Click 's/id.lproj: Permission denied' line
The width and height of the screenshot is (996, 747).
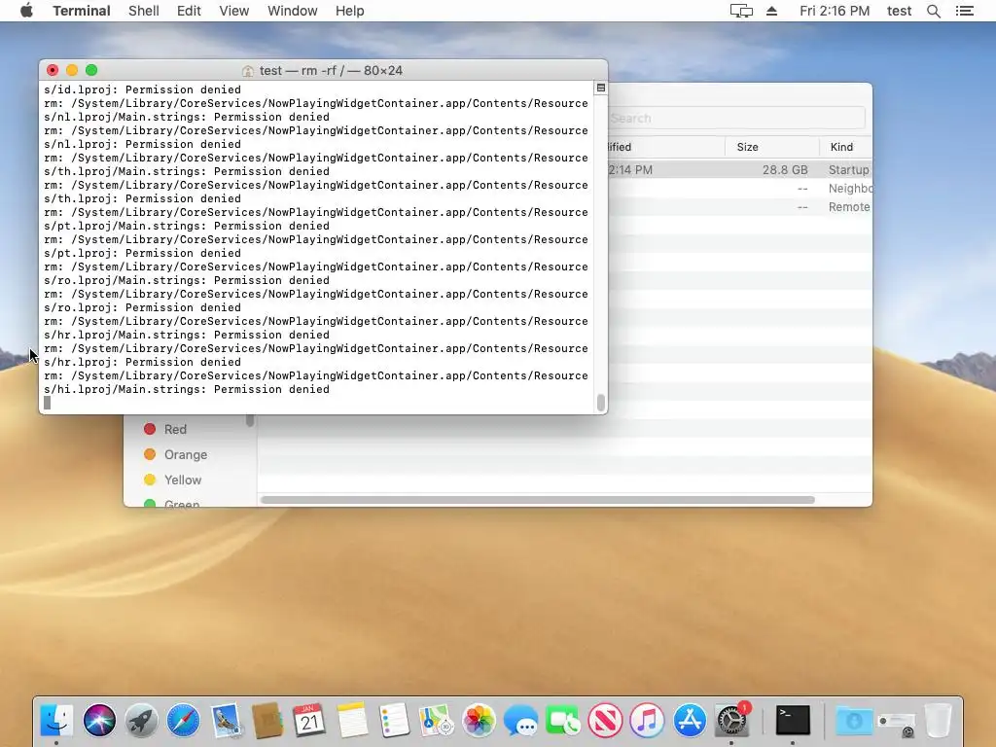pyautogui.click(x=142, y=89)
